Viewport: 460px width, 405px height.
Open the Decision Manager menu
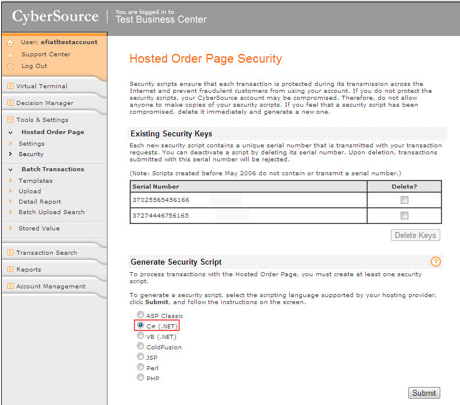pyautogui.click(x=45, y=103)
